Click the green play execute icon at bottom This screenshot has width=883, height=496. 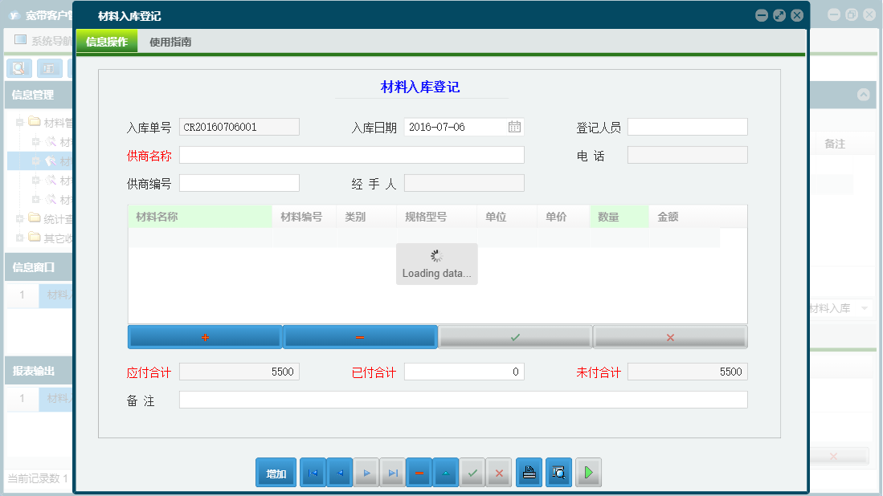[588, 473]
